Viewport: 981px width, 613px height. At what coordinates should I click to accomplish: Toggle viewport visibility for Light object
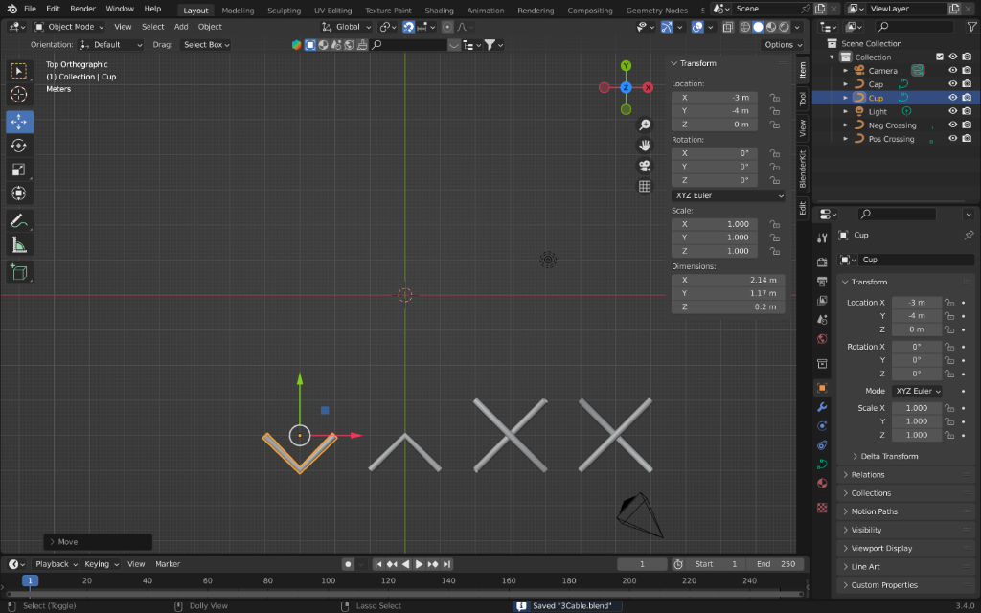tap(952, 111)
